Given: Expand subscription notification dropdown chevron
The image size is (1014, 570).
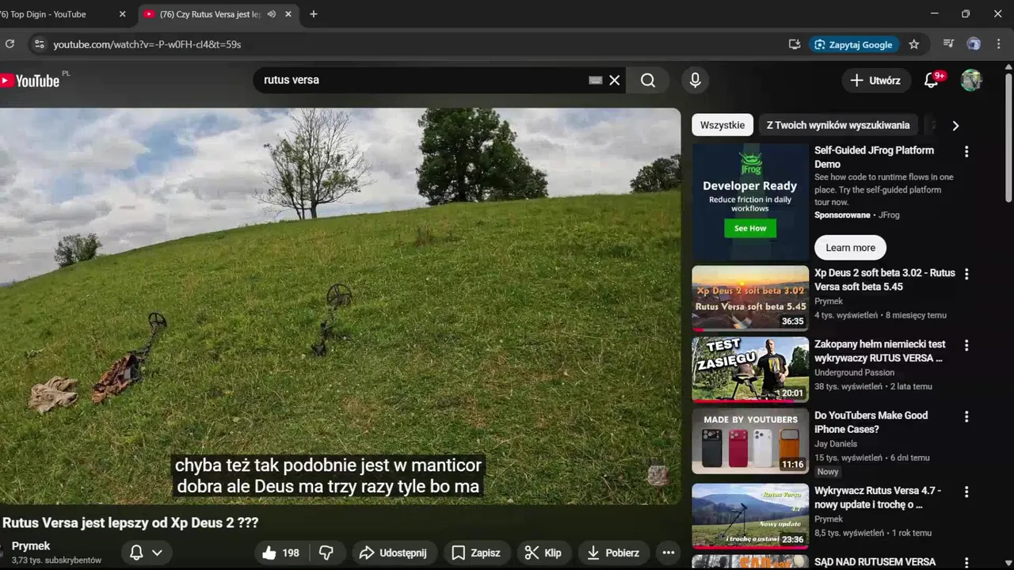Looking at the screenshot, I should click(x=157, y=553).
